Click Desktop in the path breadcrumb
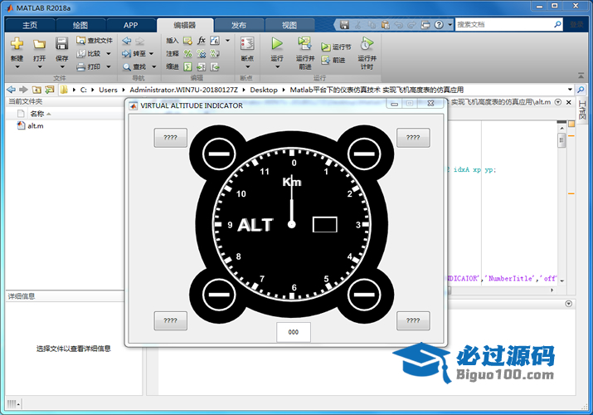Screen dimensions: 593x415 coord(264,90)
